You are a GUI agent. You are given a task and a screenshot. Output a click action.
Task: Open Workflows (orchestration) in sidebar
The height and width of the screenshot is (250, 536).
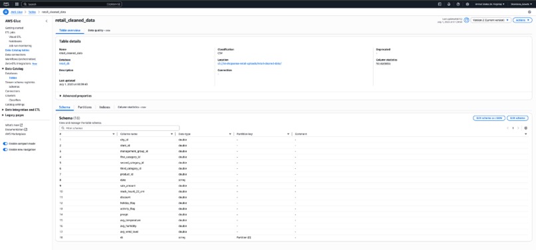click(x=21, y=59)
